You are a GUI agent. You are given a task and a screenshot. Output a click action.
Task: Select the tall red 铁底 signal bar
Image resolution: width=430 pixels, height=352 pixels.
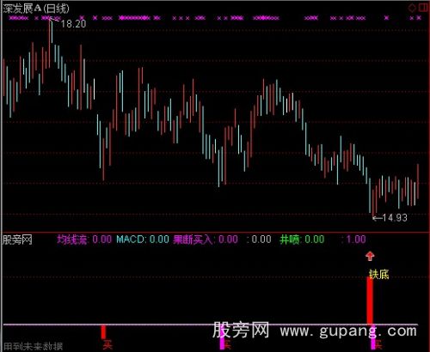point(370,301)
